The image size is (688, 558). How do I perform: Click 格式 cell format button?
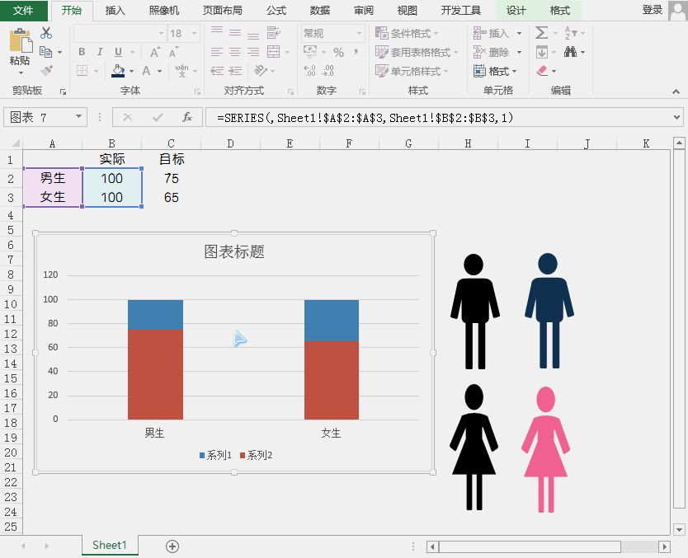point(495,71)
